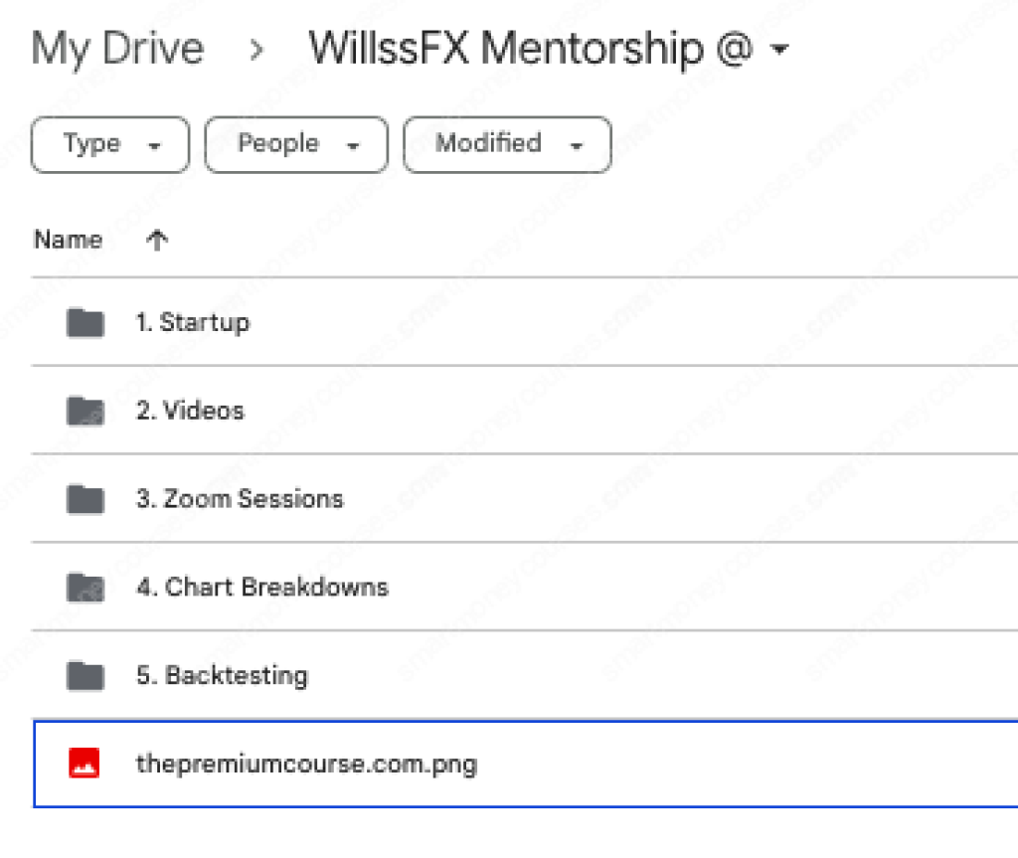Select the '2. Videos' folder name

(190, 411)
